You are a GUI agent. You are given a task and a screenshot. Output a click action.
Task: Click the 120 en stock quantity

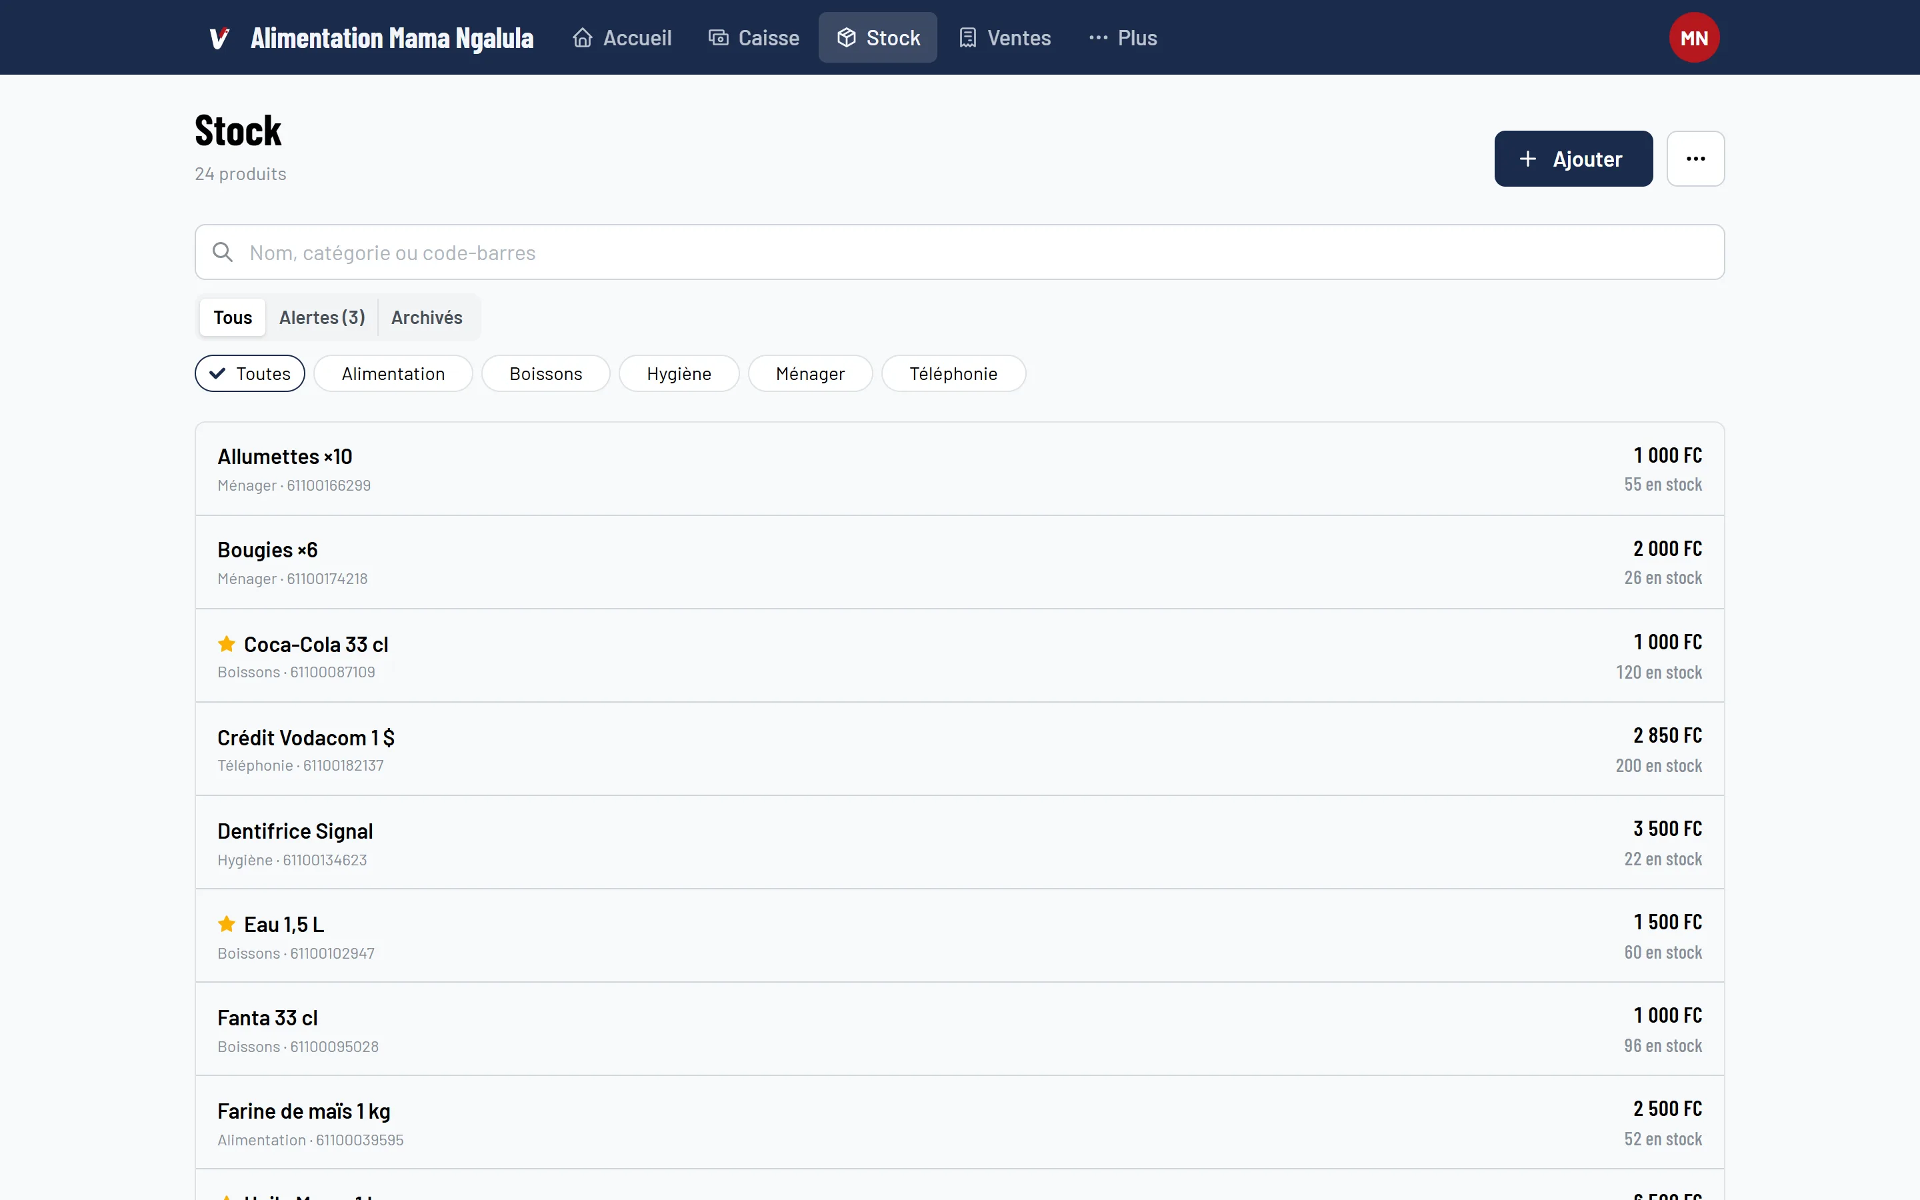click(1659, 672)
